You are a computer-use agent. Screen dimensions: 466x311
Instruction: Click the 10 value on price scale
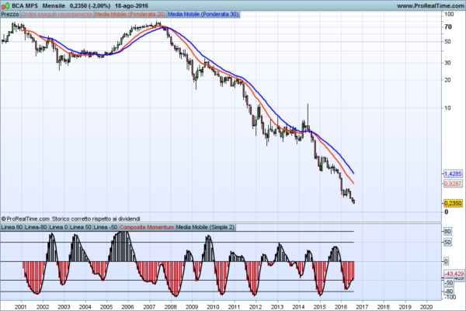[x=447, y=108]
